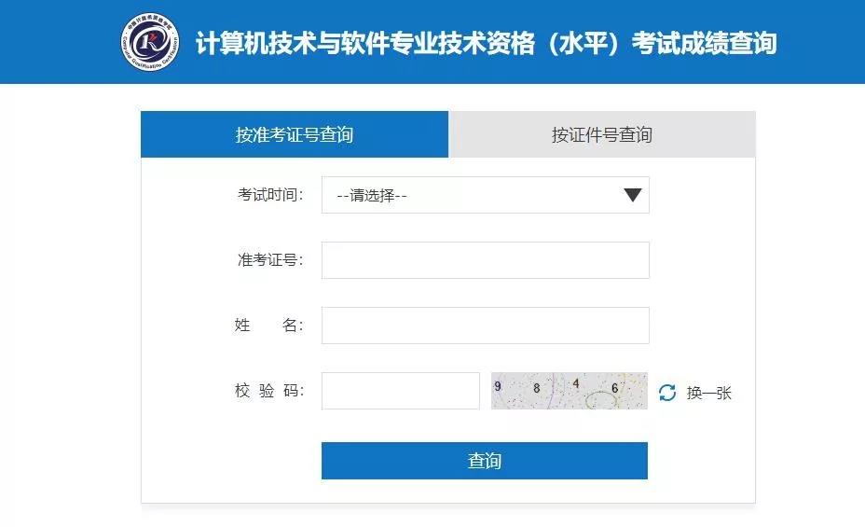Click the 考试时间 field label
Screen dimensions: 865x527
270,195
